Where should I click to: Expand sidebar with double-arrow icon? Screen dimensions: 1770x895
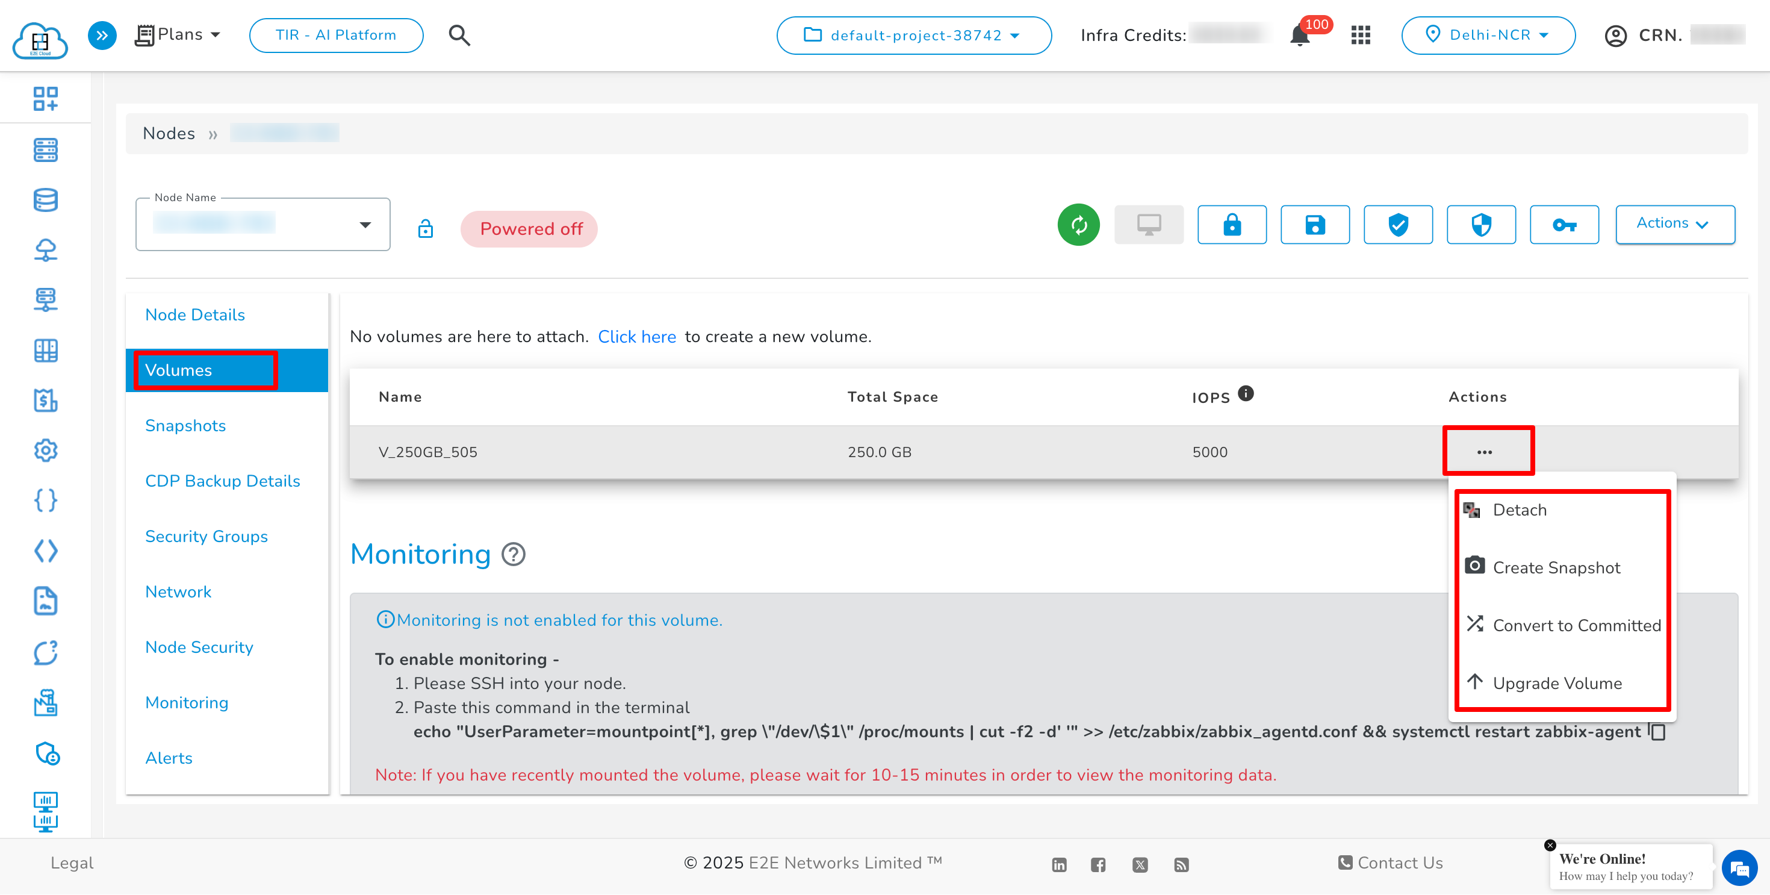[x=102, y=35]
